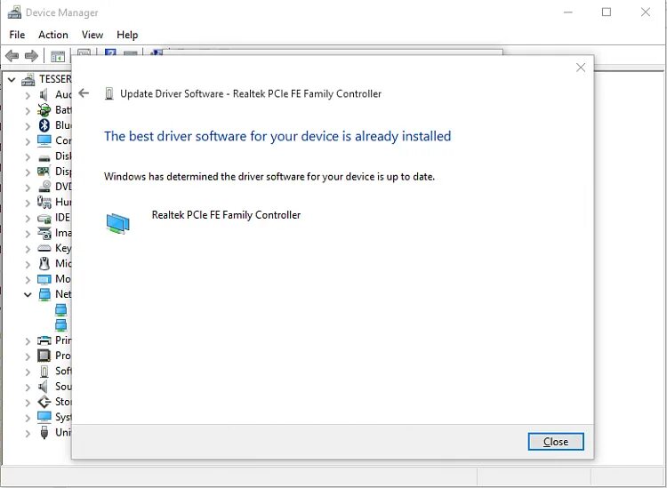Open the View menu
The height and width of the screenshot is (488, 667).
point(92,35)
